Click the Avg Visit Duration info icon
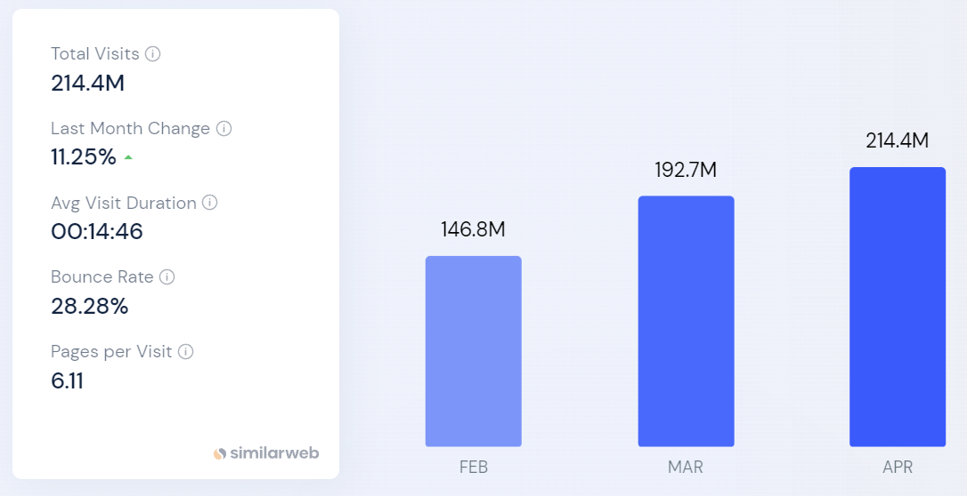 pos(210,203)
